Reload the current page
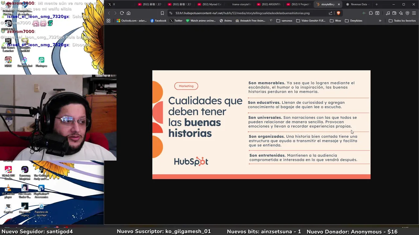419x235 pixels. (x=122, y=13)
